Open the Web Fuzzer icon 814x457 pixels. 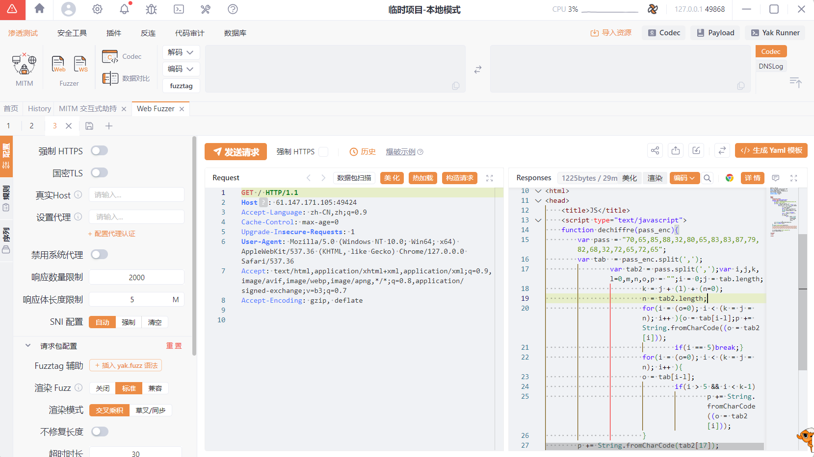(58, 64)
